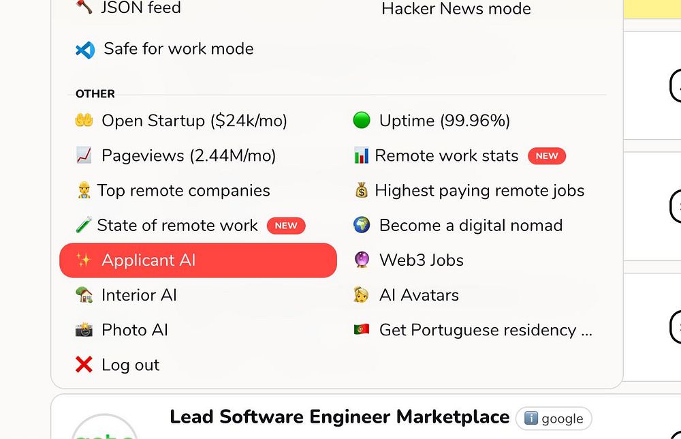681x439 pixels.
Task: Open Top remote companies
Action: 183,190
